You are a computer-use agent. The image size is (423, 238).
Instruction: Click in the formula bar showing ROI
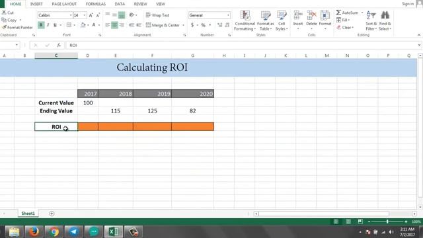pos(241,45)
